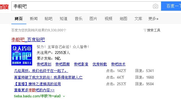Open the 地图 tab
The height and width of the screenshot is (99, 181).
click(x=123, y=19)
